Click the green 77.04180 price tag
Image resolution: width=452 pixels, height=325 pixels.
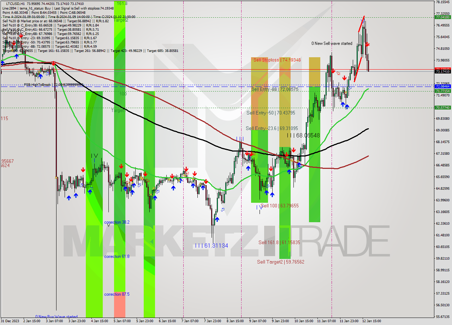coord(442,17)
